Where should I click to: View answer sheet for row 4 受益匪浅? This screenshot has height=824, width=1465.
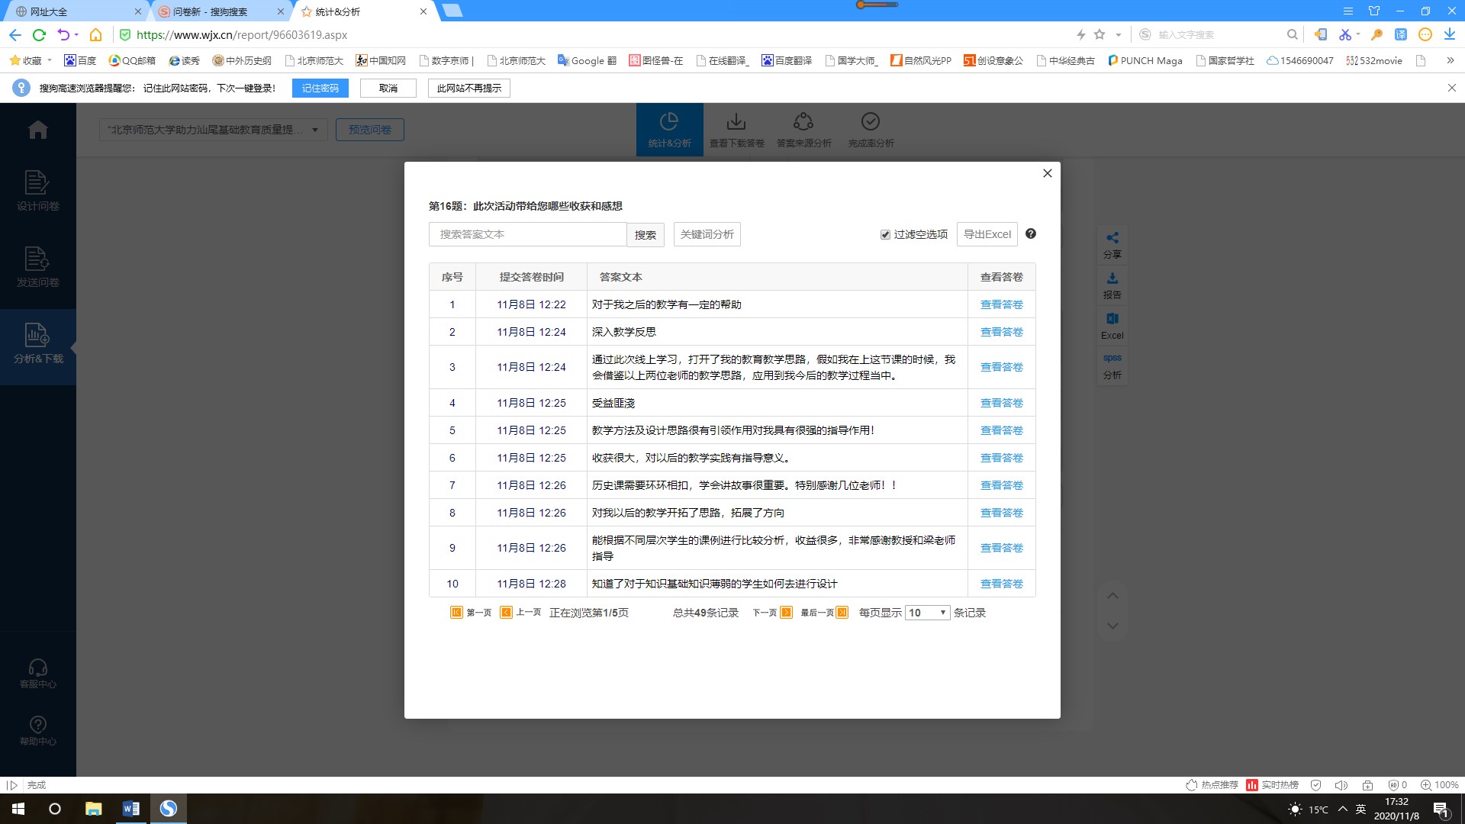1001,403
